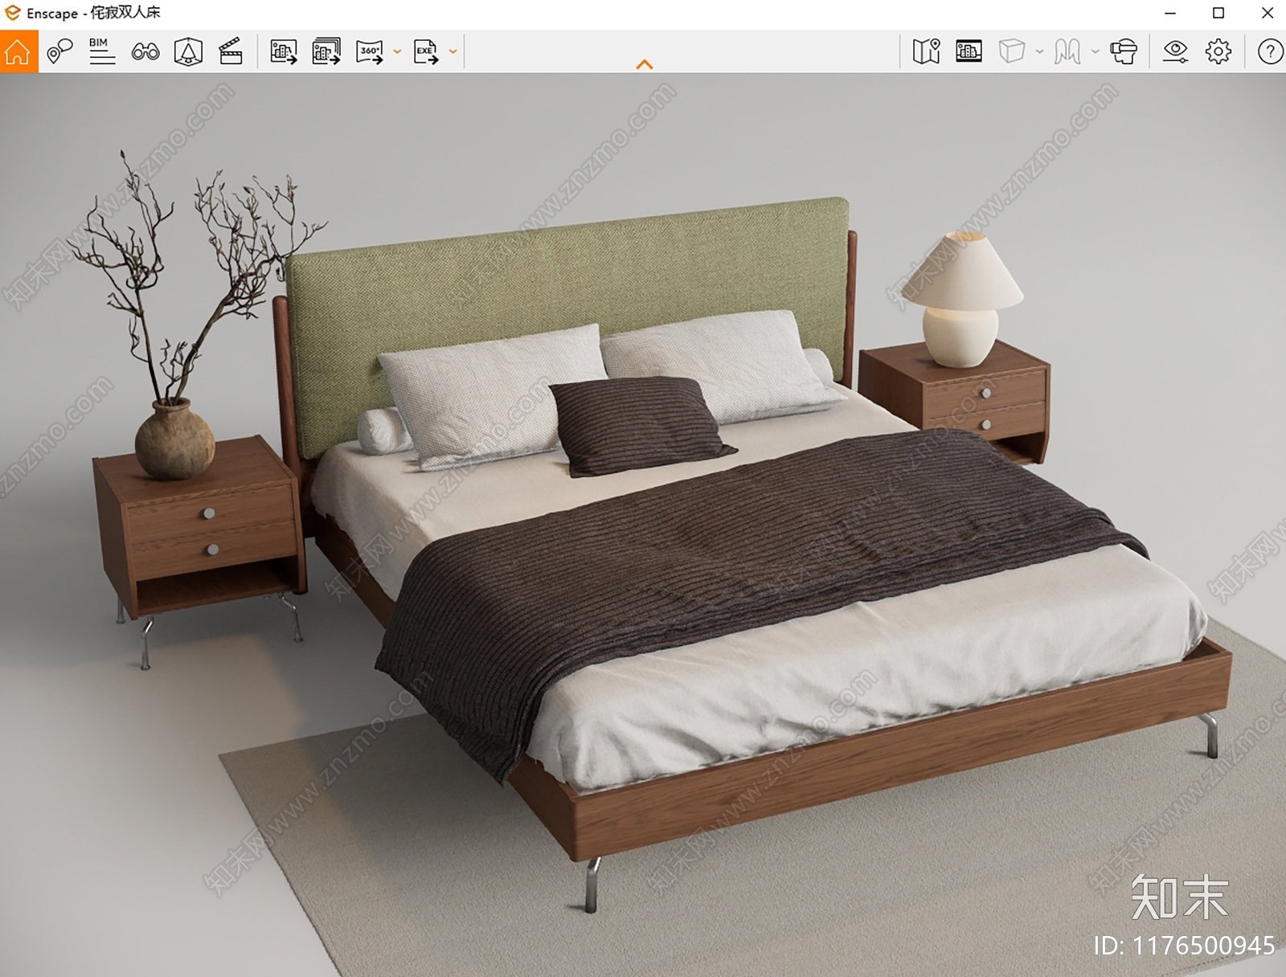
Task: Open the BIM information panel
Action: point(102,52)
